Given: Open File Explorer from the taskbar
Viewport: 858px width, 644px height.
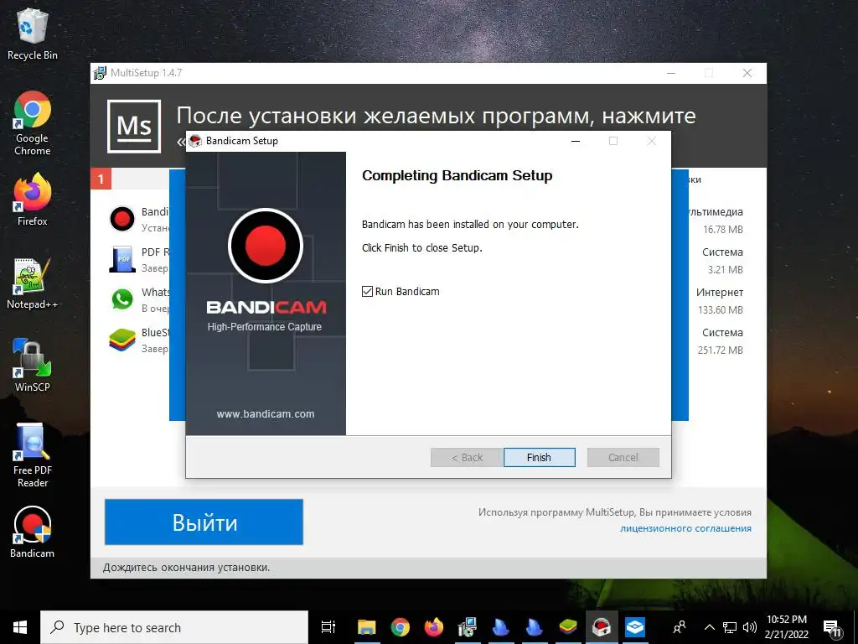Looking at the screenshot, I should coord(366,627).
